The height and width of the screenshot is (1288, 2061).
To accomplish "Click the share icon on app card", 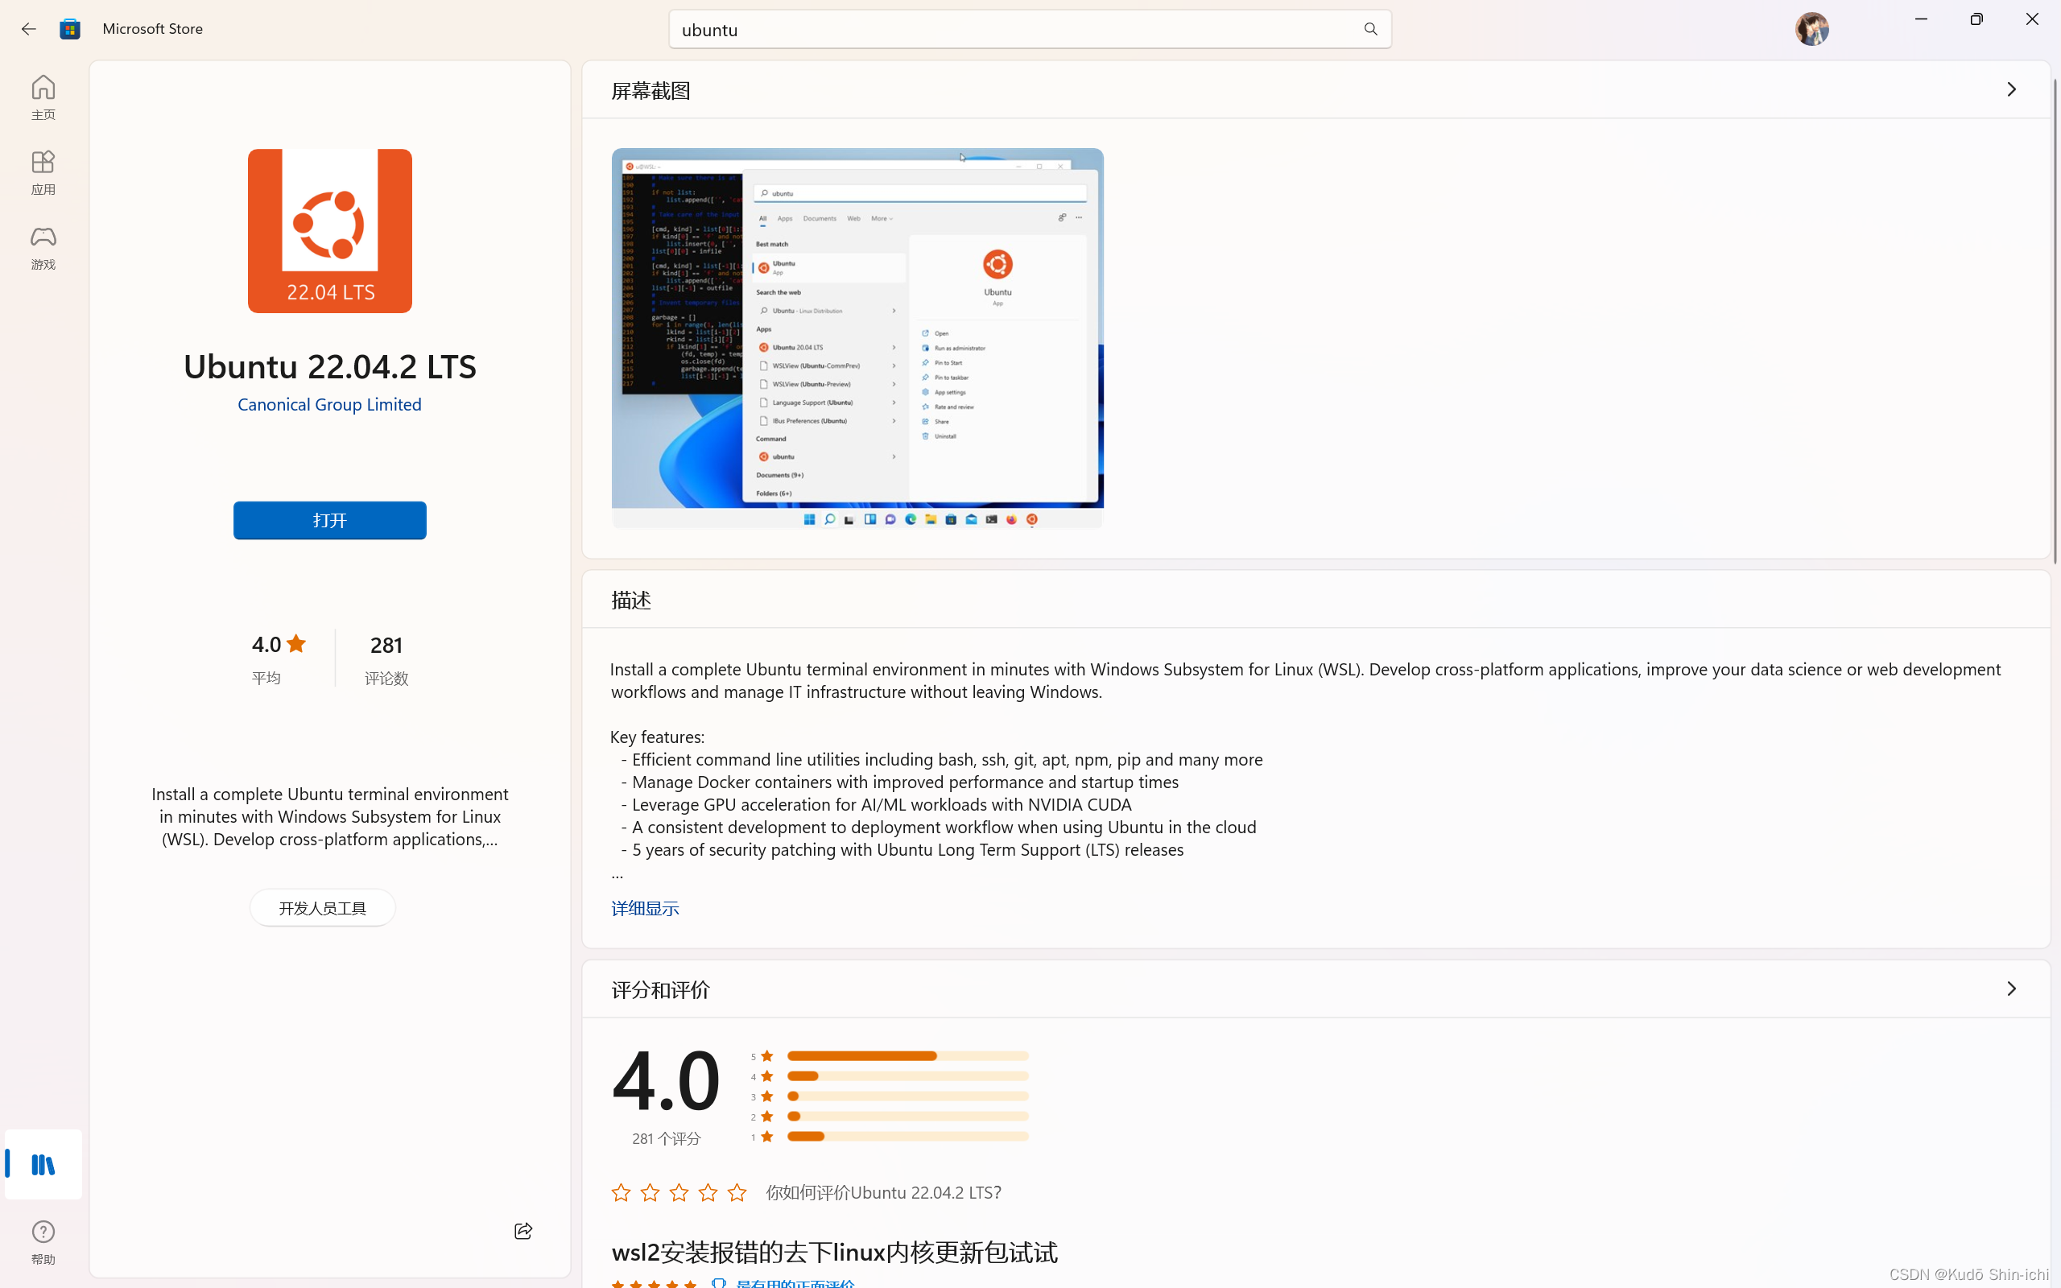I will 523,1230.
